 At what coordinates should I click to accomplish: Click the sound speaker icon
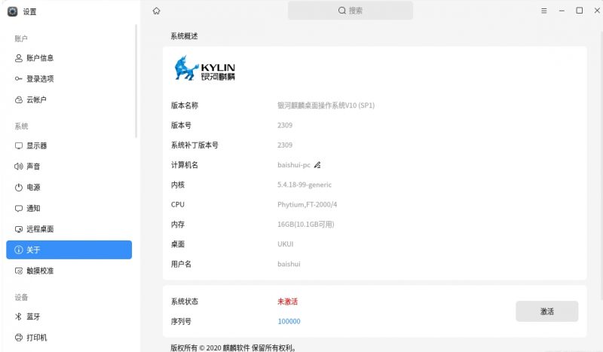coord(18,166)
